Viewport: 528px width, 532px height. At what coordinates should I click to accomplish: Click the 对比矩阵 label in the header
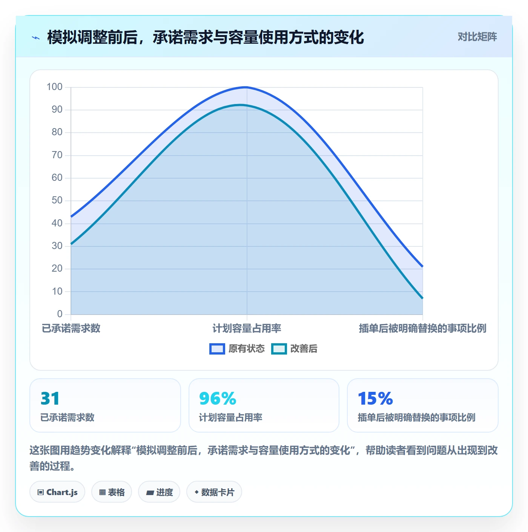(477, 37)
